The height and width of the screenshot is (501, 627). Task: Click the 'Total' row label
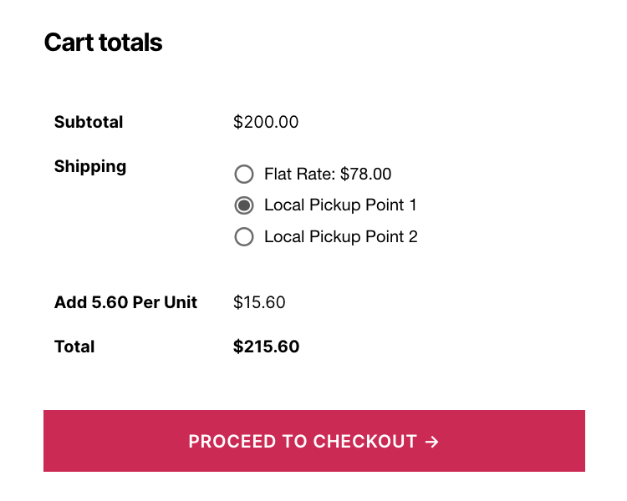click(74, 347)
